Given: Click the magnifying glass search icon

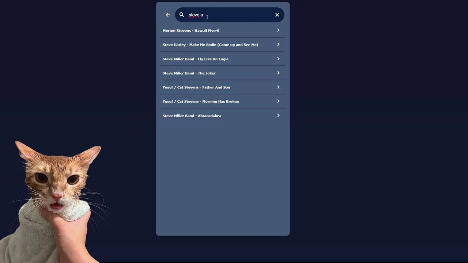Looking at the screenshot, I should pyautogui.click(x=182, y=15).
